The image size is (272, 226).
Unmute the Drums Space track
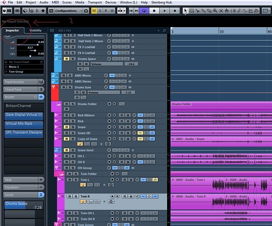67,59
